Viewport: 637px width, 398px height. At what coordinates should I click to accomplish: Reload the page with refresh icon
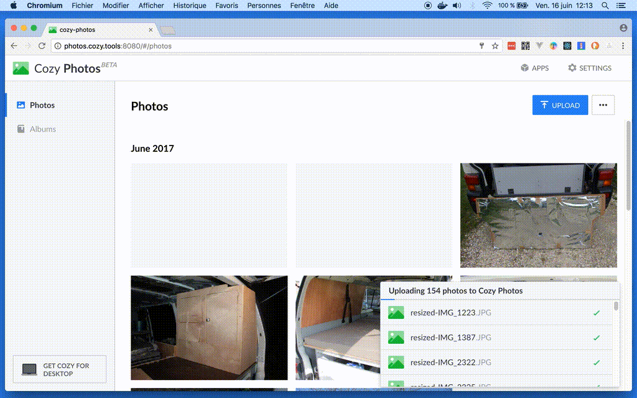tap(42, 46)
